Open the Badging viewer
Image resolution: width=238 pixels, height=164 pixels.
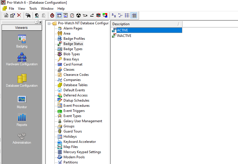tap(22, 41)
